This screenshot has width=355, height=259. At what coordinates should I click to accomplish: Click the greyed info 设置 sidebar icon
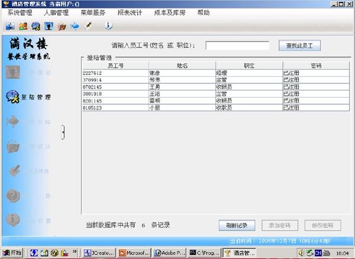pyautogui.click(x=12, y=220)
